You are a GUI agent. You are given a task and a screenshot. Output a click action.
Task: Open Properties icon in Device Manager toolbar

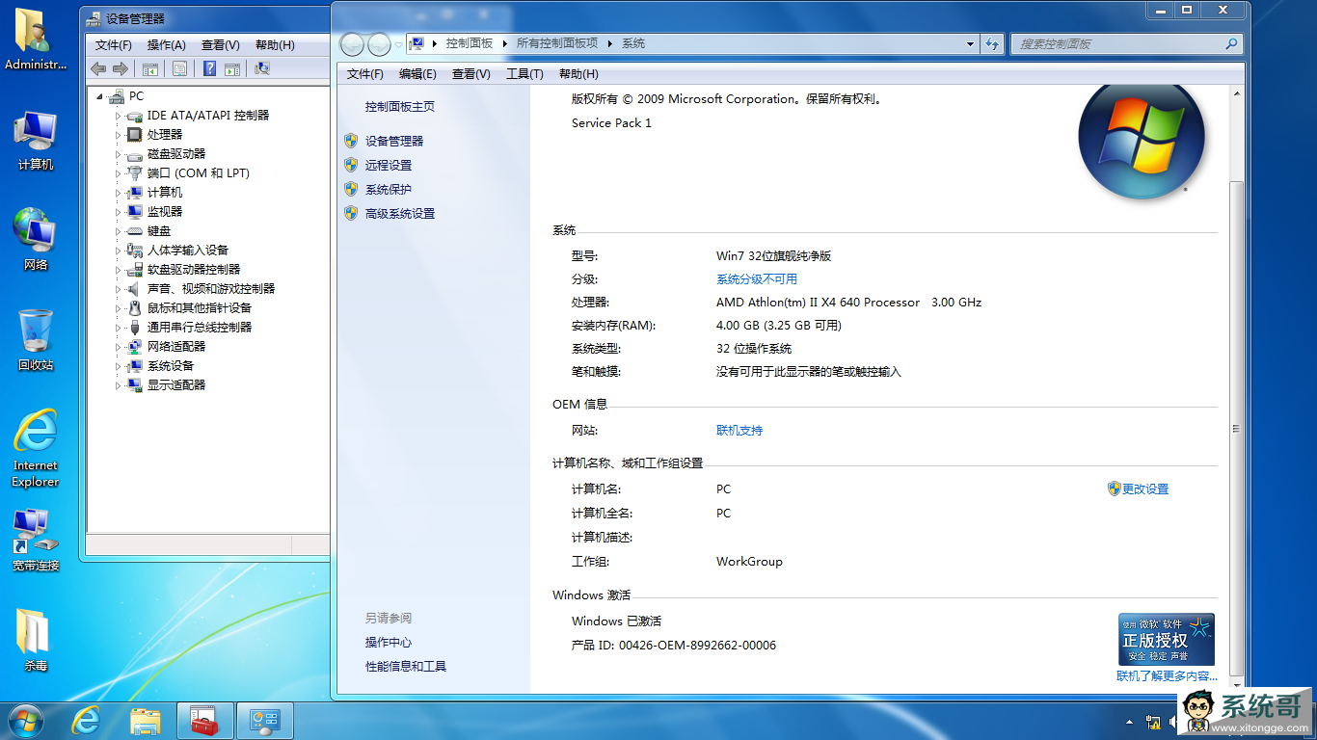(x=179, y=68)
